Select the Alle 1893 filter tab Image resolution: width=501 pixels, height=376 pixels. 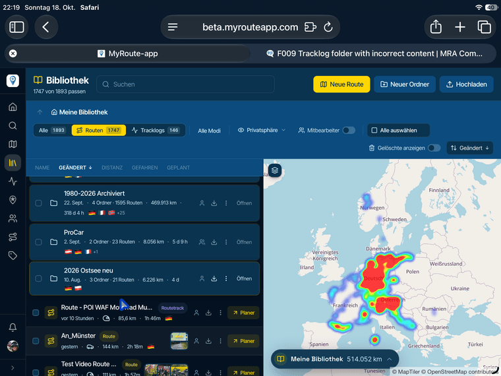tap(52, 131)
